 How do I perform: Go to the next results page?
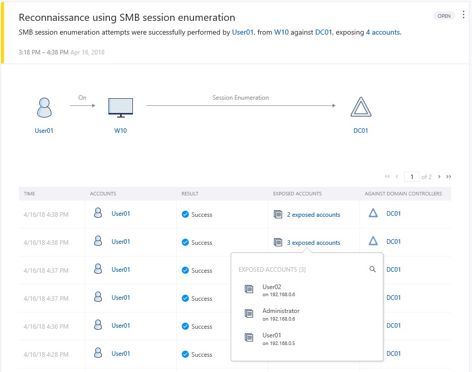click(439, 177)
